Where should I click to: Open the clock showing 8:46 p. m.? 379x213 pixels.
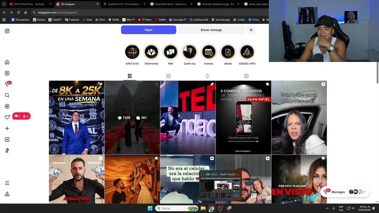(x=364, y=208)
